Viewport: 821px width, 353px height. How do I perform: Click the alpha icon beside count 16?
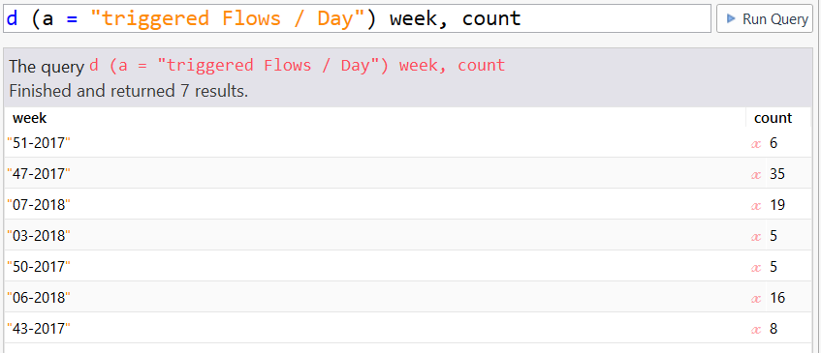(x=755, y=299)
